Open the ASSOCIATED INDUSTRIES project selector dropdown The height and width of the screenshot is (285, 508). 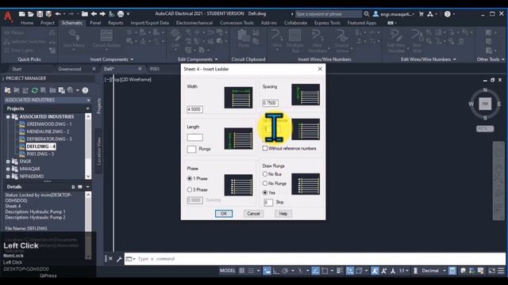click(88, 101)
